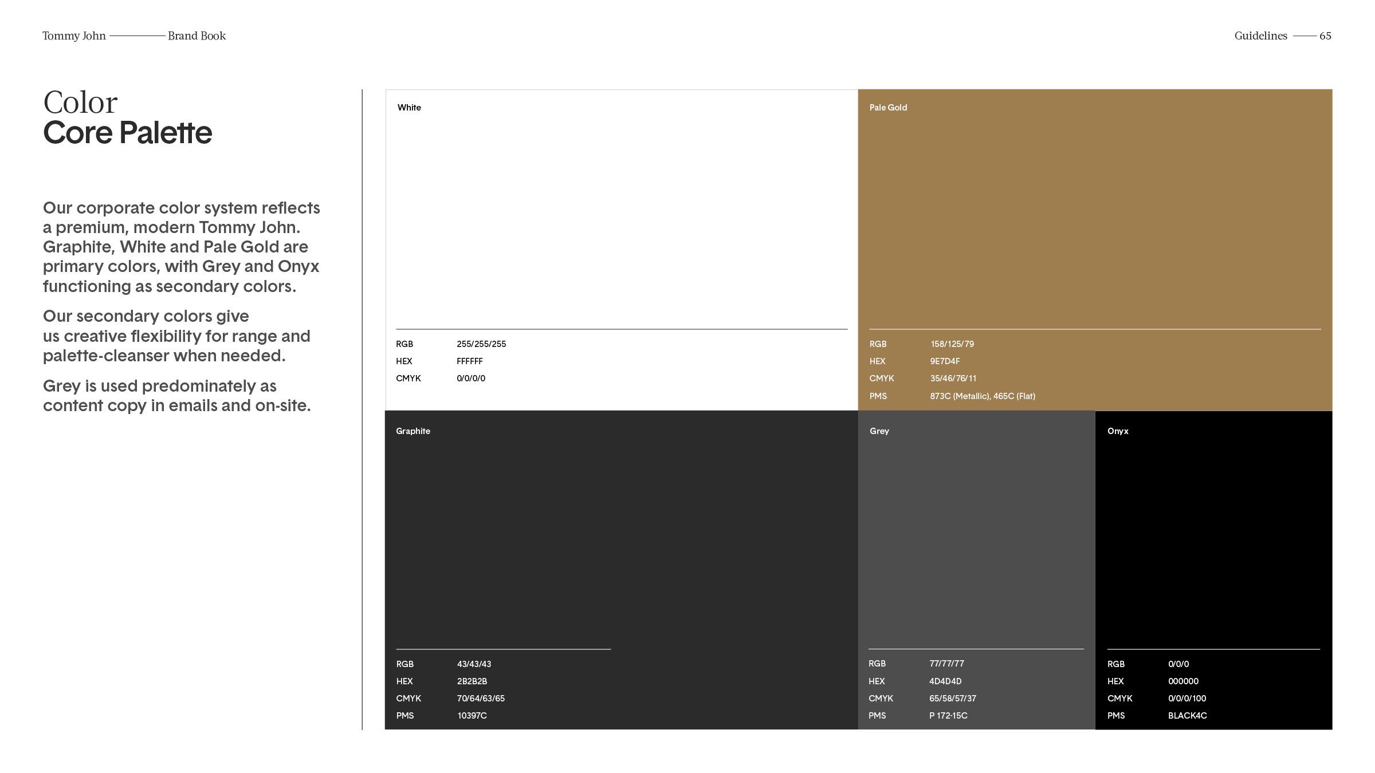Click the 'Core Palette' heading

pos(127,133)
